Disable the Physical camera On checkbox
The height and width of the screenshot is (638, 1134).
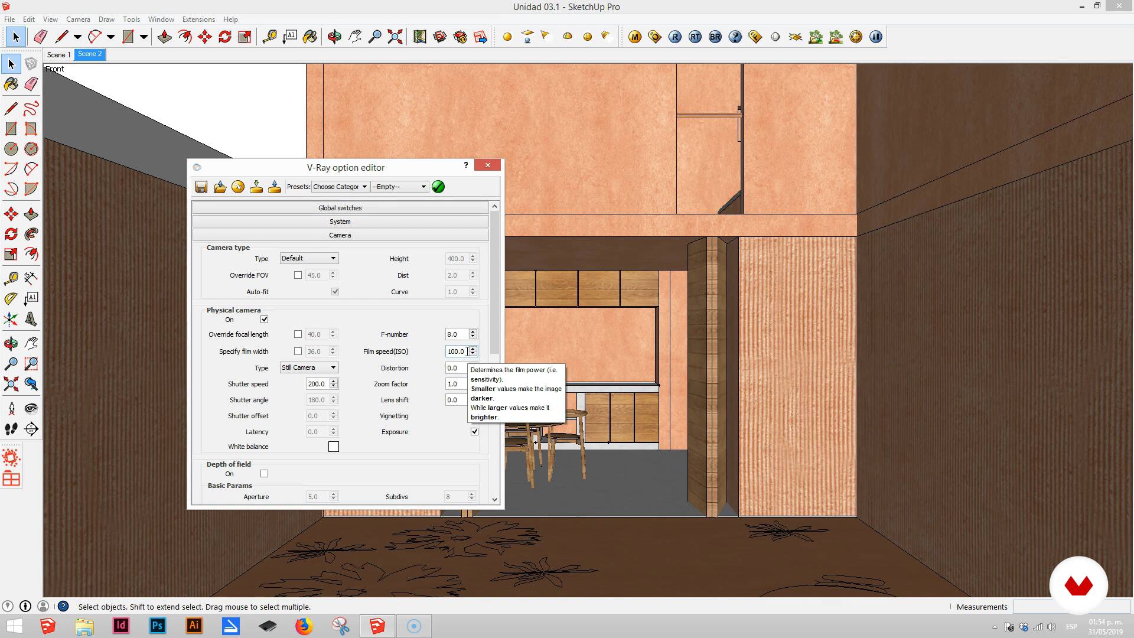click(x=264, y=320)
